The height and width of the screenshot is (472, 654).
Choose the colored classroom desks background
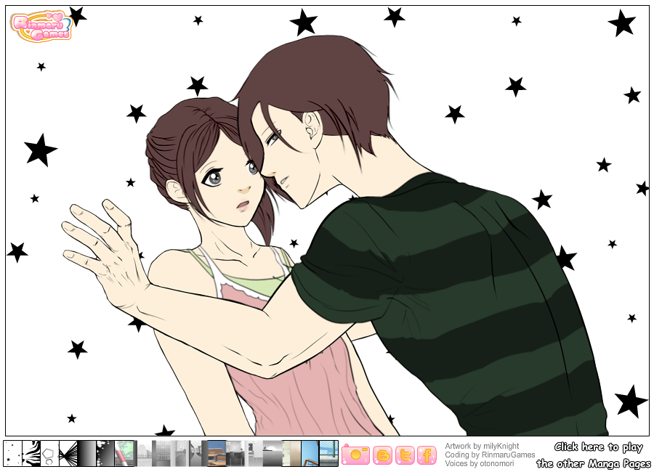click(x=217, y=453)
